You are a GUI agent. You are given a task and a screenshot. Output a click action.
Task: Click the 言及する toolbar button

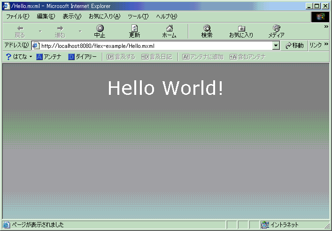(121, 57)
